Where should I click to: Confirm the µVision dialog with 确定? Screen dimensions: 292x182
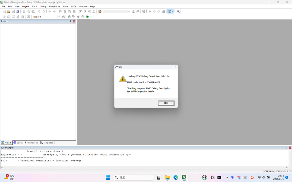click(166, 103)
